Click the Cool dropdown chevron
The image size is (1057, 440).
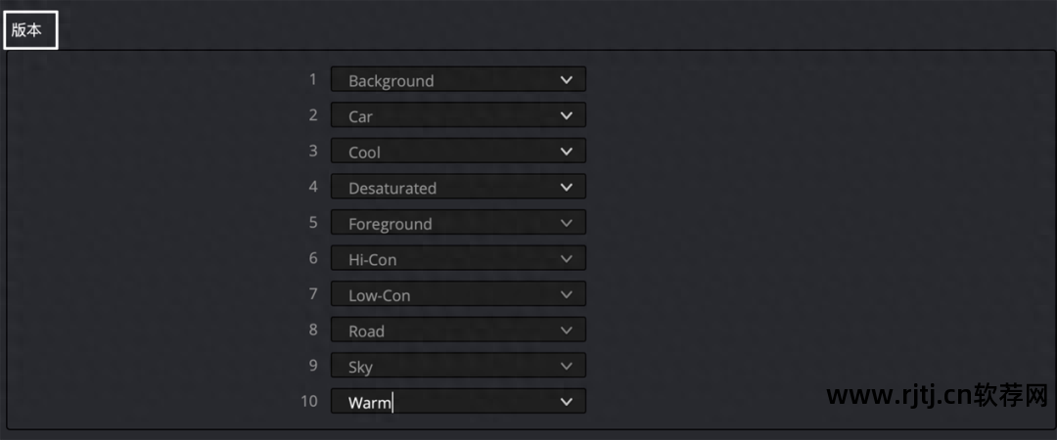click(x=566, y=152)
